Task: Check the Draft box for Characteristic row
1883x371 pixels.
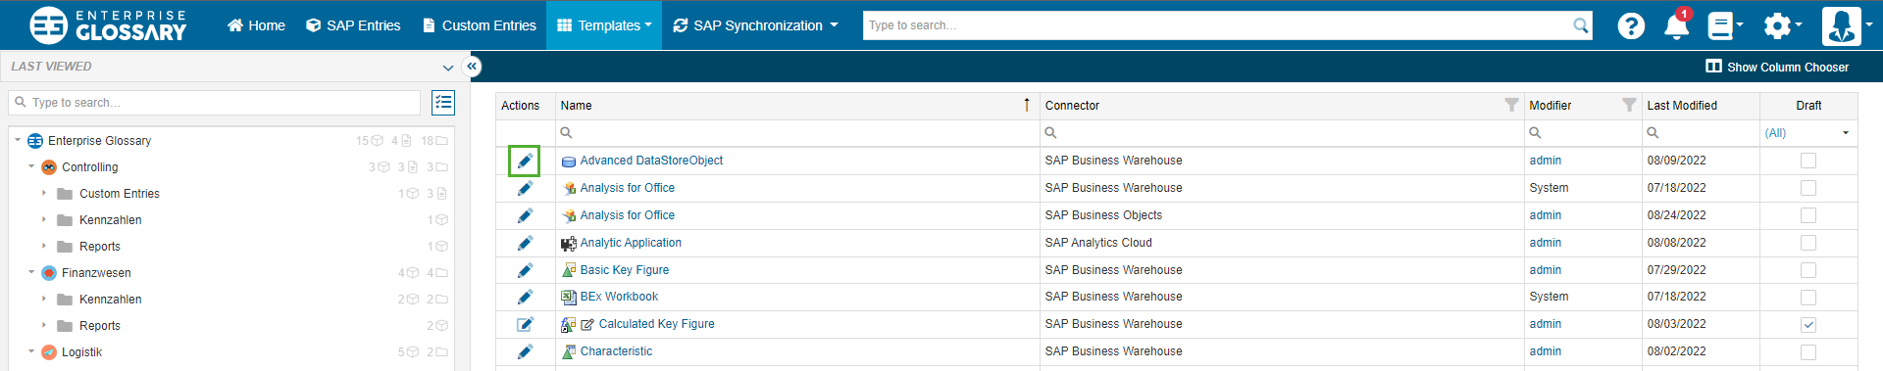Action: click(1808, 352)
